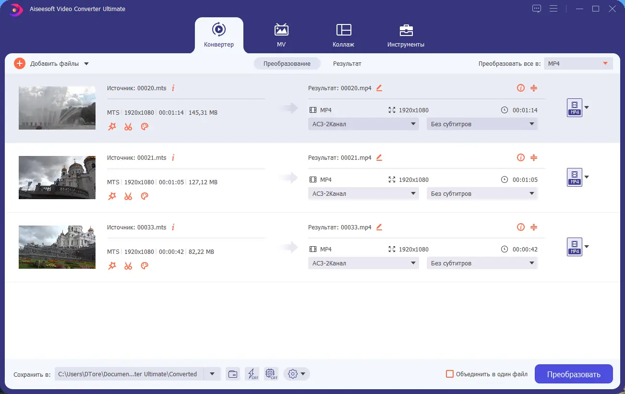Image resolution: width=625 pixels, height=394 pixels.
Task: Select the garden thumbnail of 00033.mts
Action: tap(57, 247)
